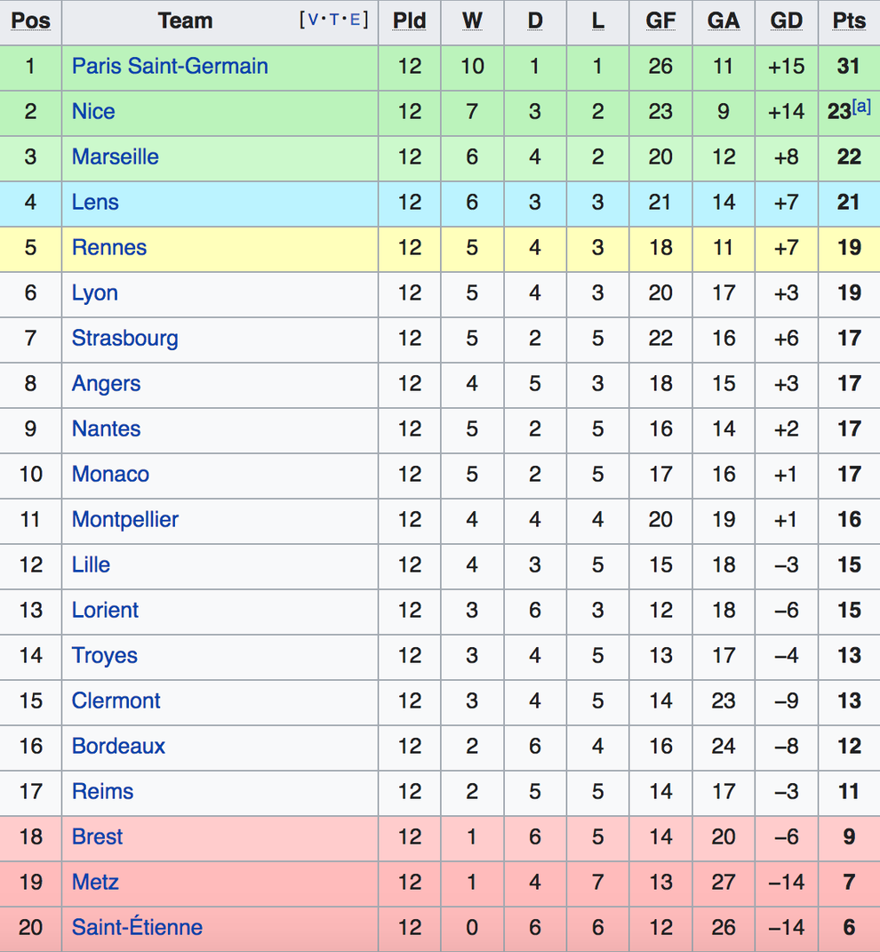Viewport: 880px width, 952px height.
Task: Click the Marseille team link
Action: pyautogui.click(x=116, y=156)
